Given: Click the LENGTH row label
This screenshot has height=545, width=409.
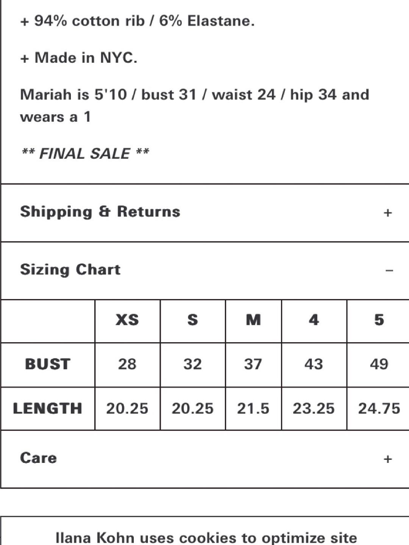Looking at the screenshot, I should point(48,408).
